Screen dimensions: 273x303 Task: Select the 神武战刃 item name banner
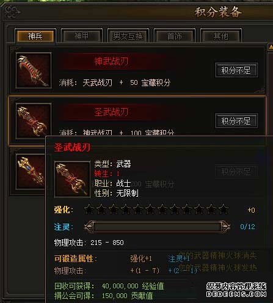[112, 61]
